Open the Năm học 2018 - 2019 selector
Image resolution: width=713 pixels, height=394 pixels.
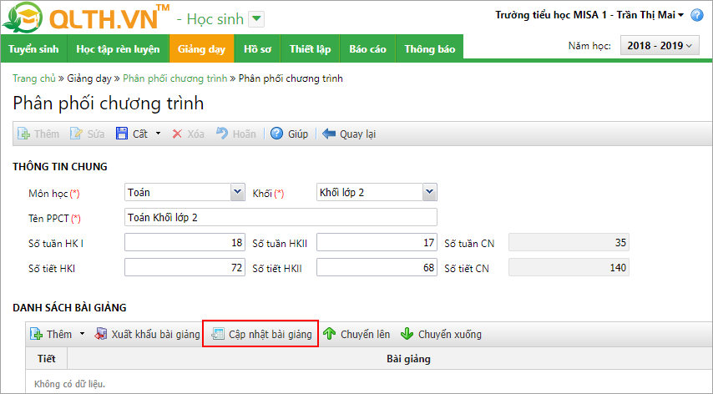pos(659,46)
